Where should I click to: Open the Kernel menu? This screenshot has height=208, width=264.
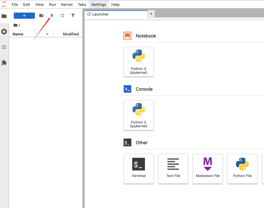coord(67,4)
